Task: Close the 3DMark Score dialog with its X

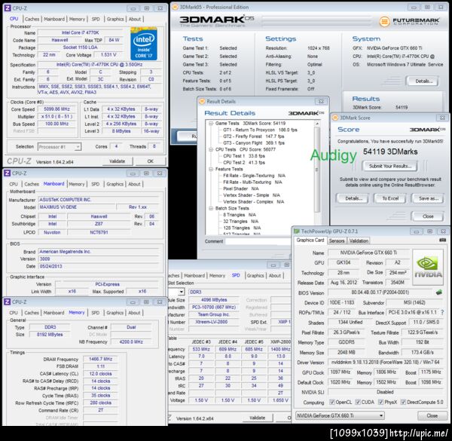Action: pos(442,118)
